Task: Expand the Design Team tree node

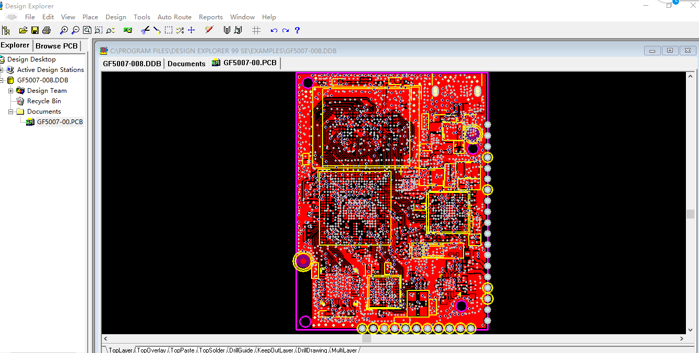Action: (11, 91)
